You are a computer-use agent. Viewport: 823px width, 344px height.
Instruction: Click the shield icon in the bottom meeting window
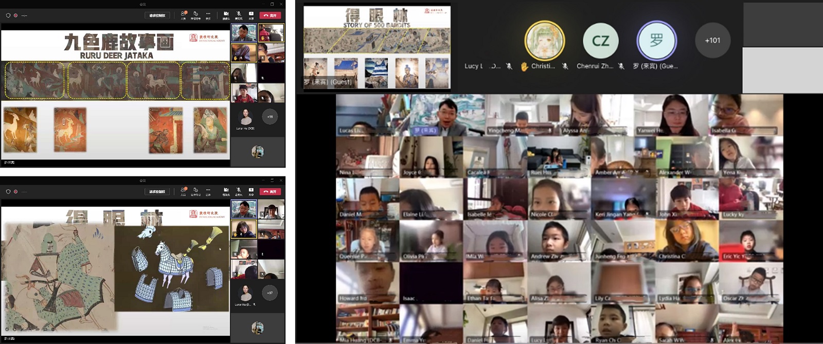coord(8,191)
